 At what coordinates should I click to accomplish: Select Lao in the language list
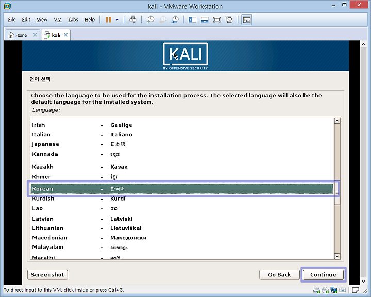point(182,208)
